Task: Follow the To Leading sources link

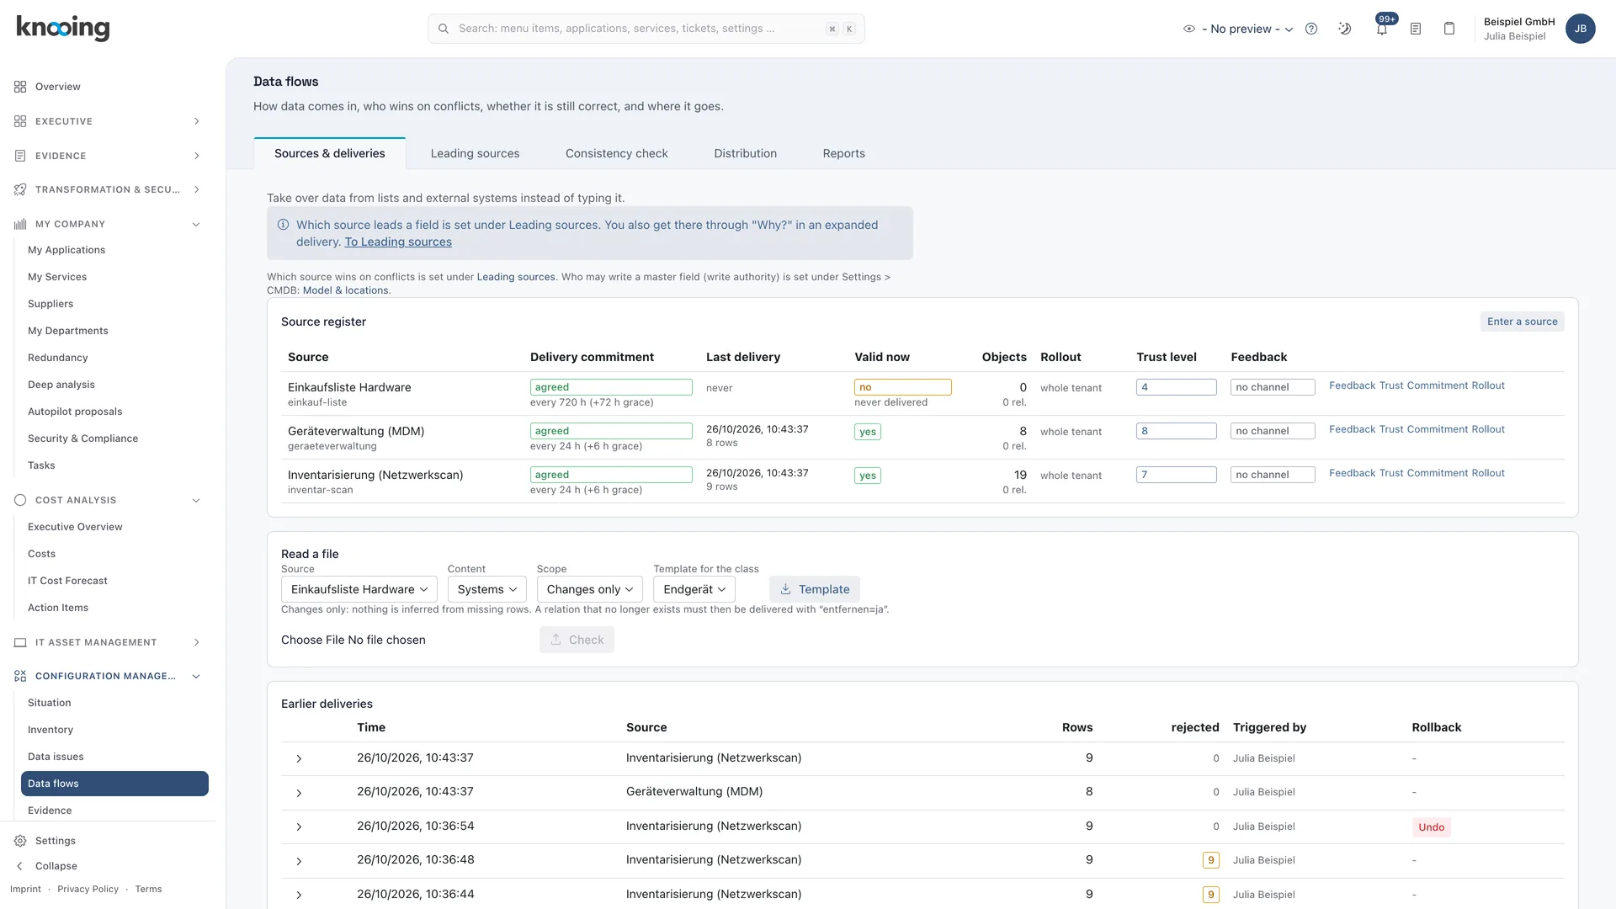Action: (398, 242)
